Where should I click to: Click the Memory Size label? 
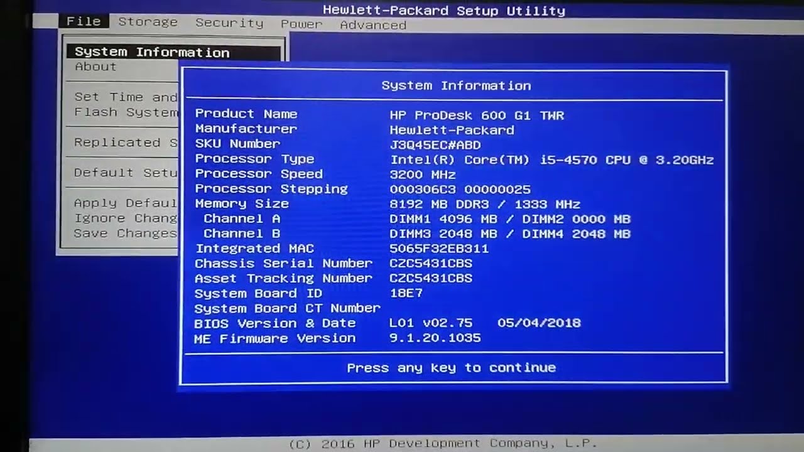[242, 204]
